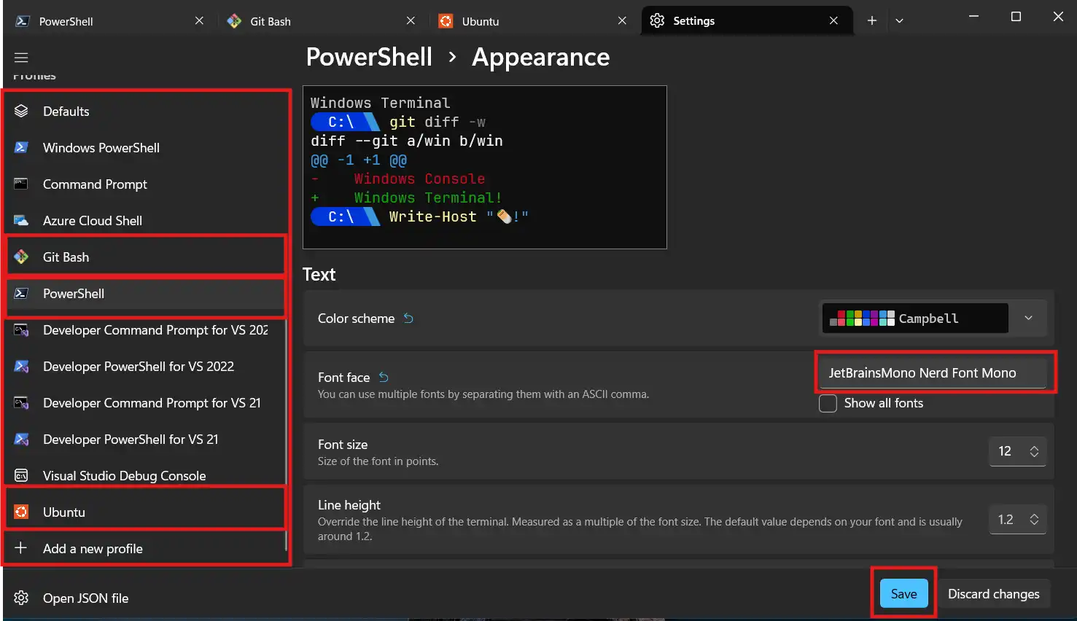Click Developer Command Prompt VS 21 icon
Image resolution: width=1077 pixels, height=621 pixels.
[21, 402]
